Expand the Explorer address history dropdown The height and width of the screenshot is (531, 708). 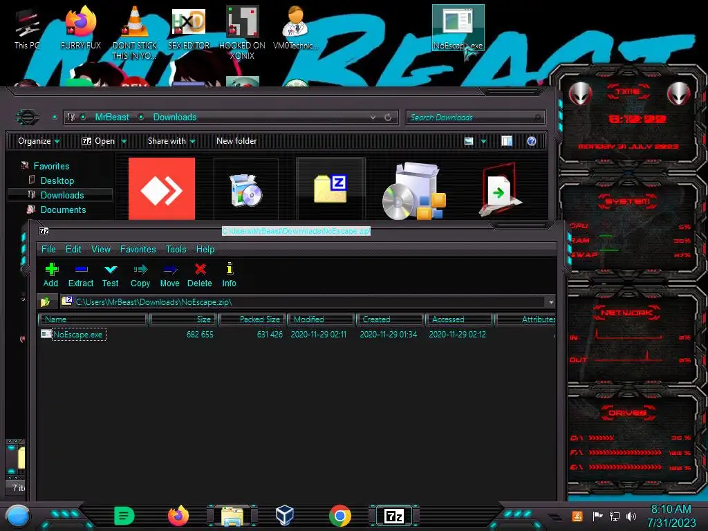click(373, 118)
